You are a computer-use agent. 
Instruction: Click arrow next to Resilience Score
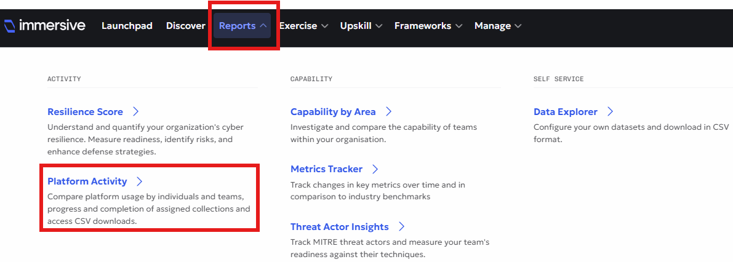coord(135,111)
